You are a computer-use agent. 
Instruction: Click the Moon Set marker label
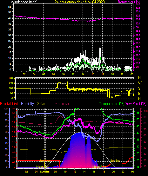click(42, 167)
